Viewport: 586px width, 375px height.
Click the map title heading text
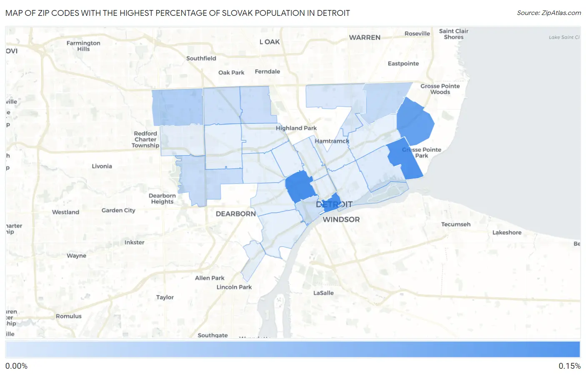[x=178, y=13]
